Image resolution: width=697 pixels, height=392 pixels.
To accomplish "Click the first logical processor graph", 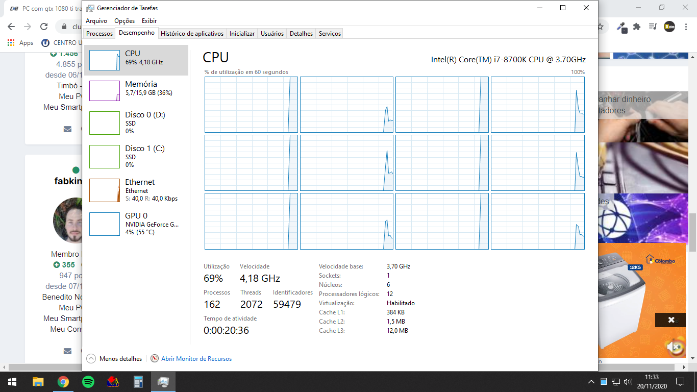I will point(251,105).
